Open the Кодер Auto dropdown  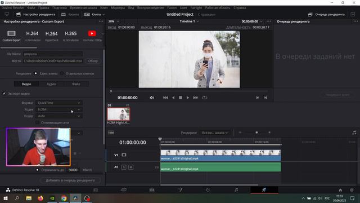click(x=58, y=116)
